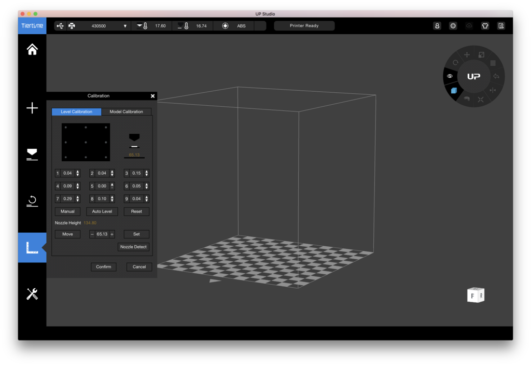This screenshot has width=531, height=366.
Task: Close the Calibration dialog with the X
Action: (153, 96)
